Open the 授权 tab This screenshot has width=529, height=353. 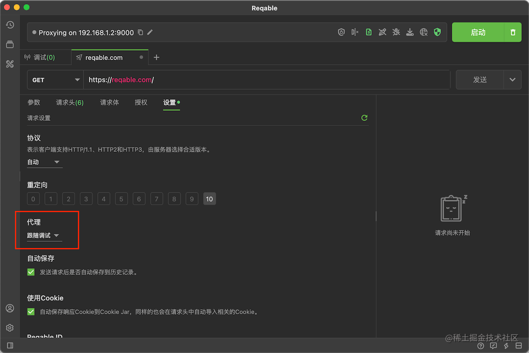[141, 102]
